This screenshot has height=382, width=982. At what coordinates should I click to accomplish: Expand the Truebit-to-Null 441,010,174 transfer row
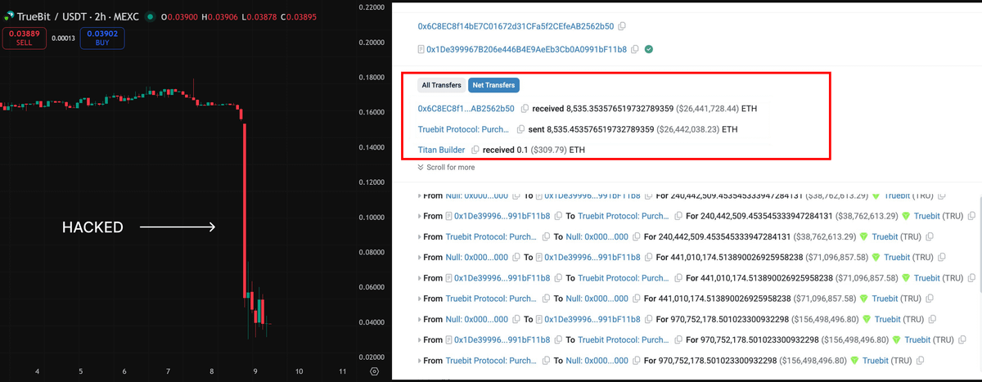[x=420, y=299]
